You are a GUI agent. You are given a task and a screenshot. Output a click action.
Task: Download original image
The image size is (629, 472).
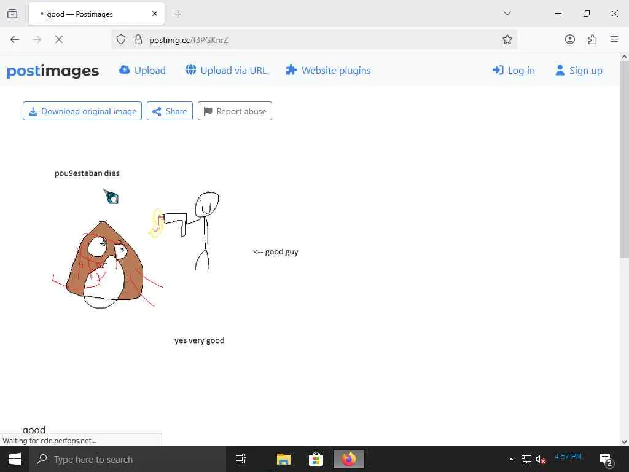[82, 111]
